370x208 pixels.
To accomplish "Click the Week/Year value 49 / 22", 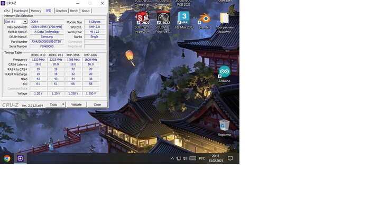I will (x=95, y=32).
